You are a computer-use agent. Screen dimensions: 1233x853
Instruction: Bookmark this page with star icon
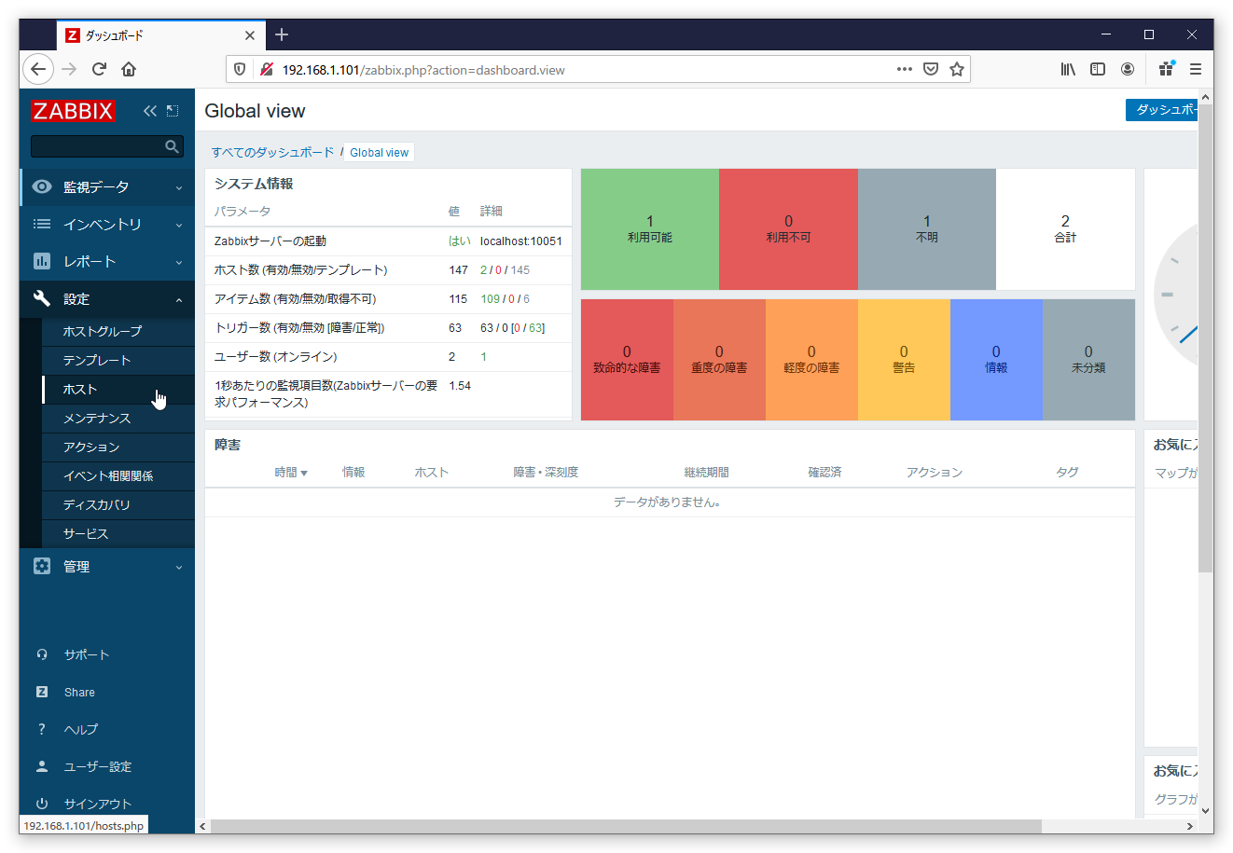click(957, 69)
